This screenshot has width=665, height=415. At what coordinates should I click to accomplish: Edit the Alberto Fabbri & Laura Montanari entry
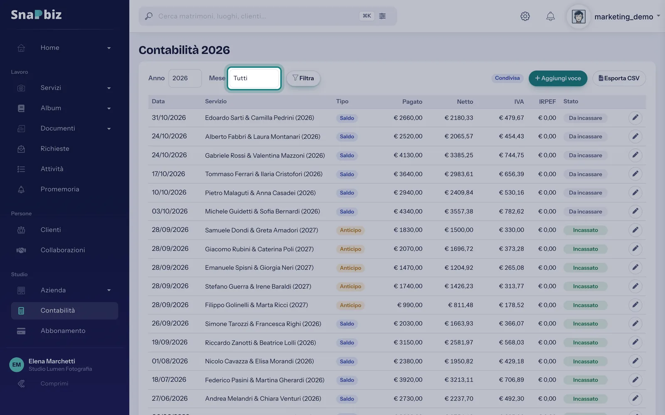pyautogui.click(x=635, y=137)
